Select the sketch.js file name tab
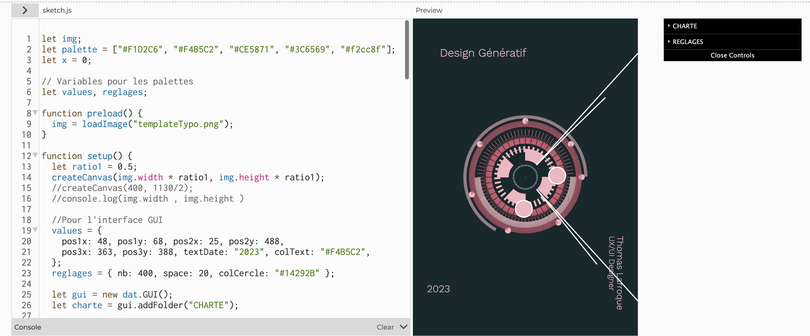This screenshot has width=810, height=336. click(x=57, y=10)
